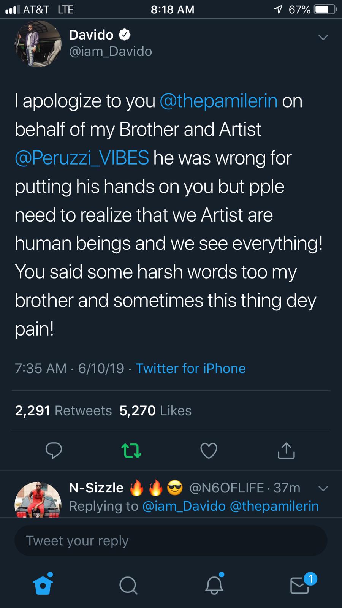Like the tweet with heart icon
Screen dimensions: 342x608
(x=209, y=451)
